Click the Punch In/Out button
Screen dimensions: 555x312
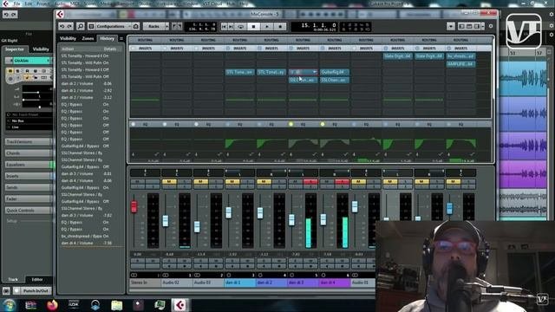click(x=35, y=291)
